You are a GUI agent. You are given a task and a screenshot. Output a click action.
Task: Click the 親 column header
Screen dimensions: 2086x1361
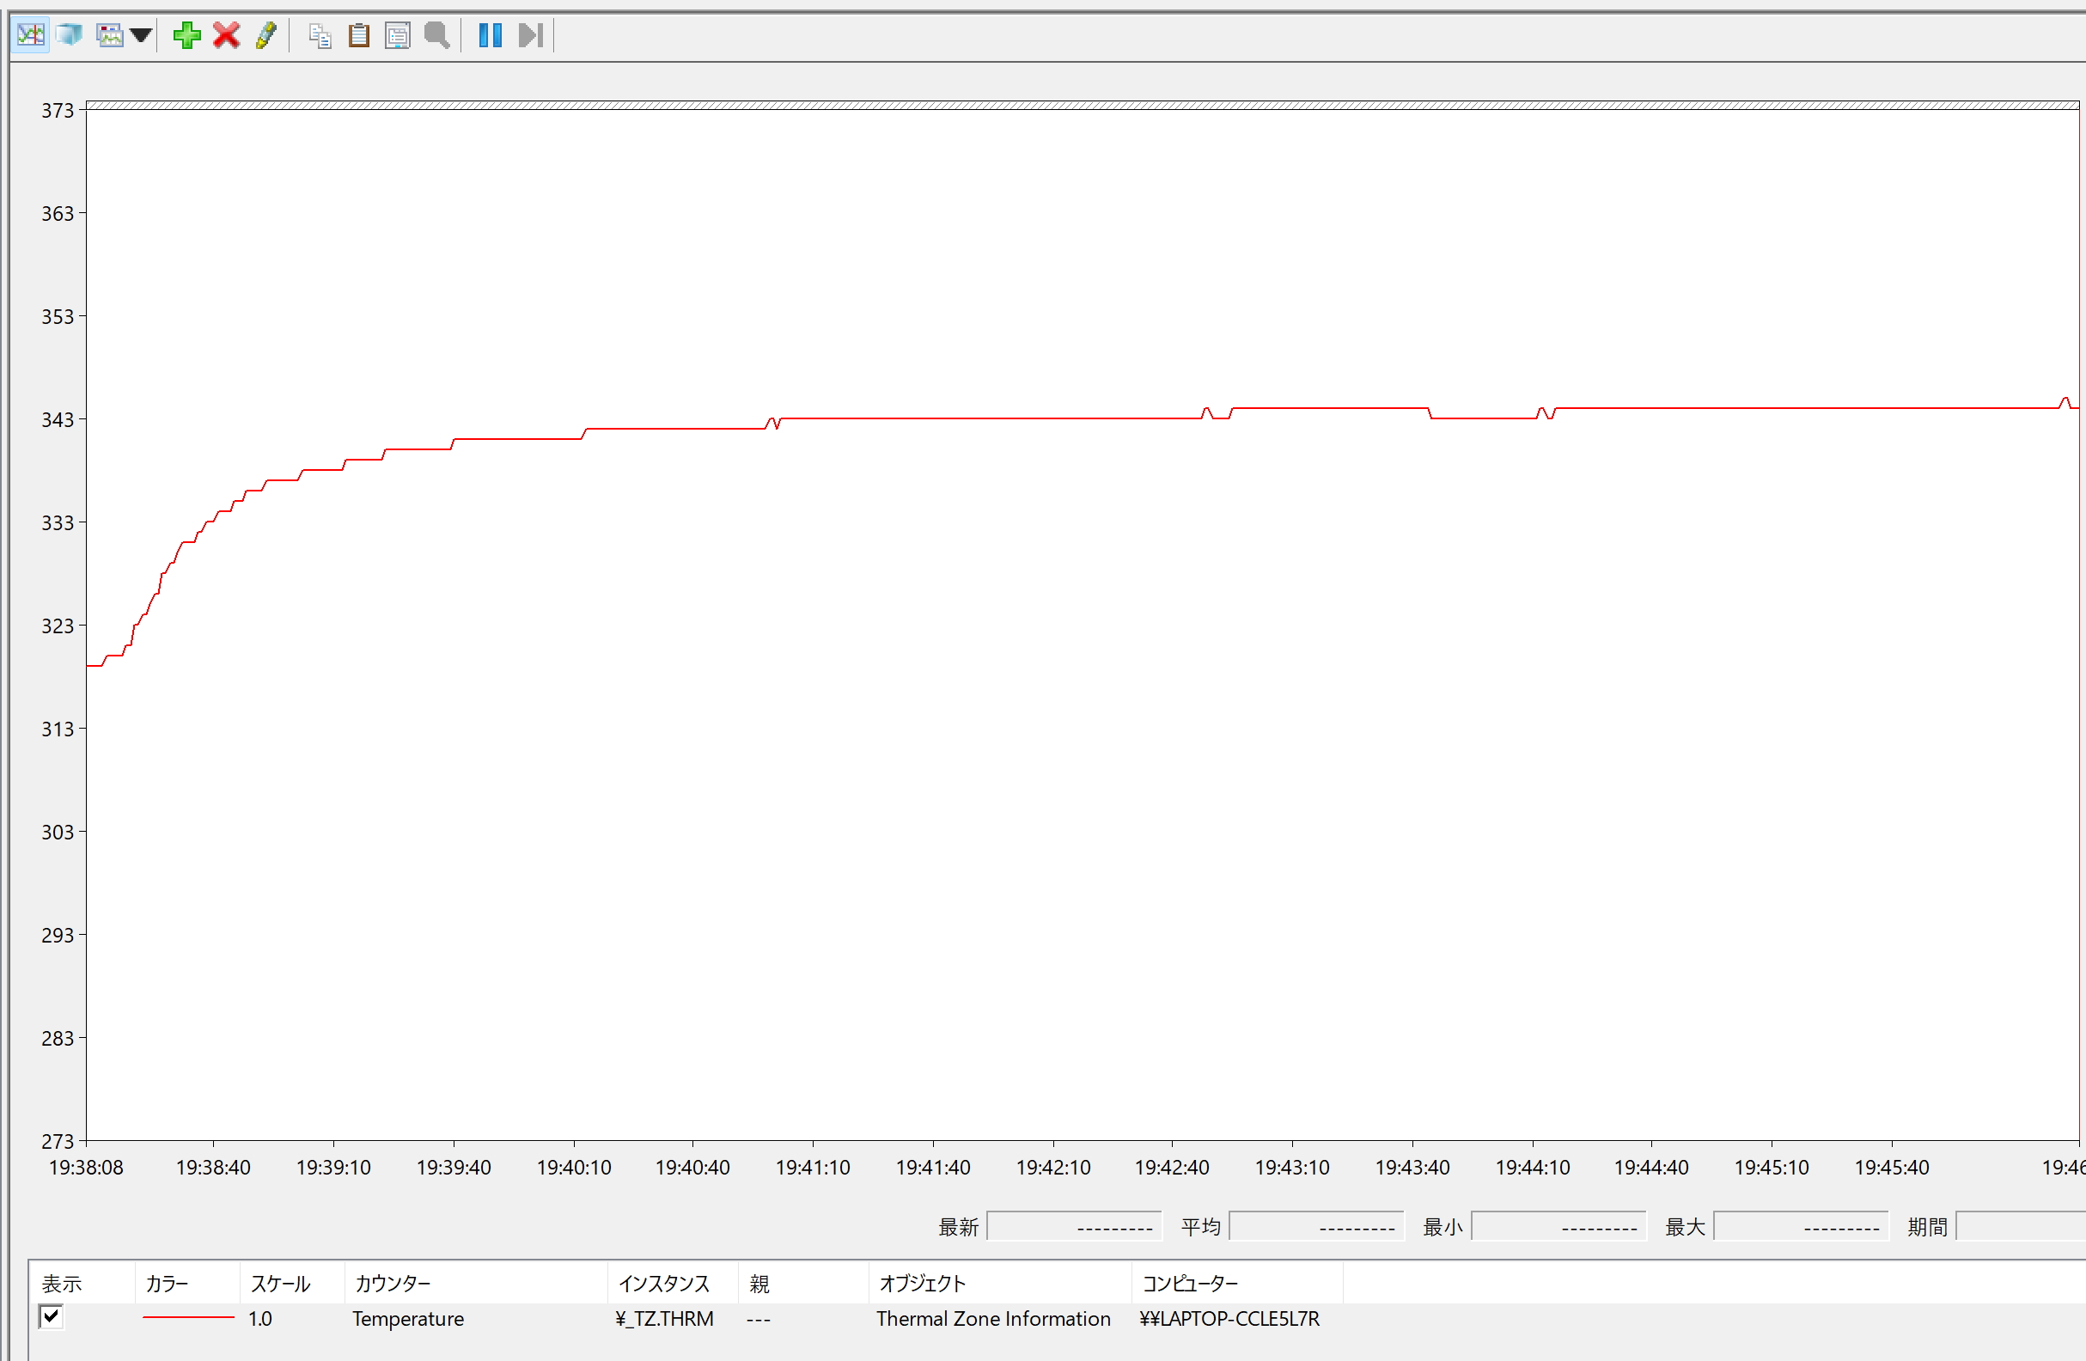(803, 1283)
